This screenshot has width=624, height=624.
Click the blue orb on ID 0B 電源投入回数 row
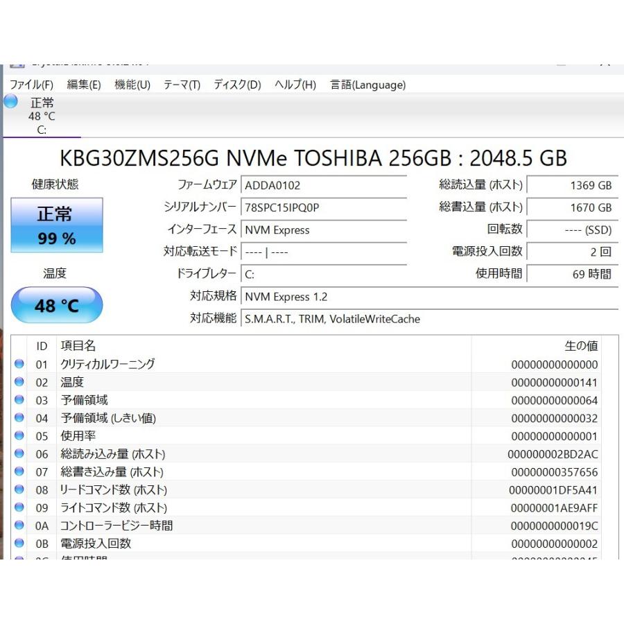pos(19,543)
